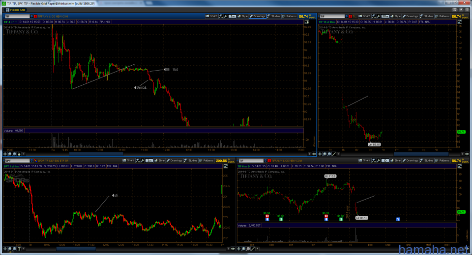The image size is (472, 255).
Task: Click the chart mode icon at the SPY chart's price axis
Action: [226, 166]
